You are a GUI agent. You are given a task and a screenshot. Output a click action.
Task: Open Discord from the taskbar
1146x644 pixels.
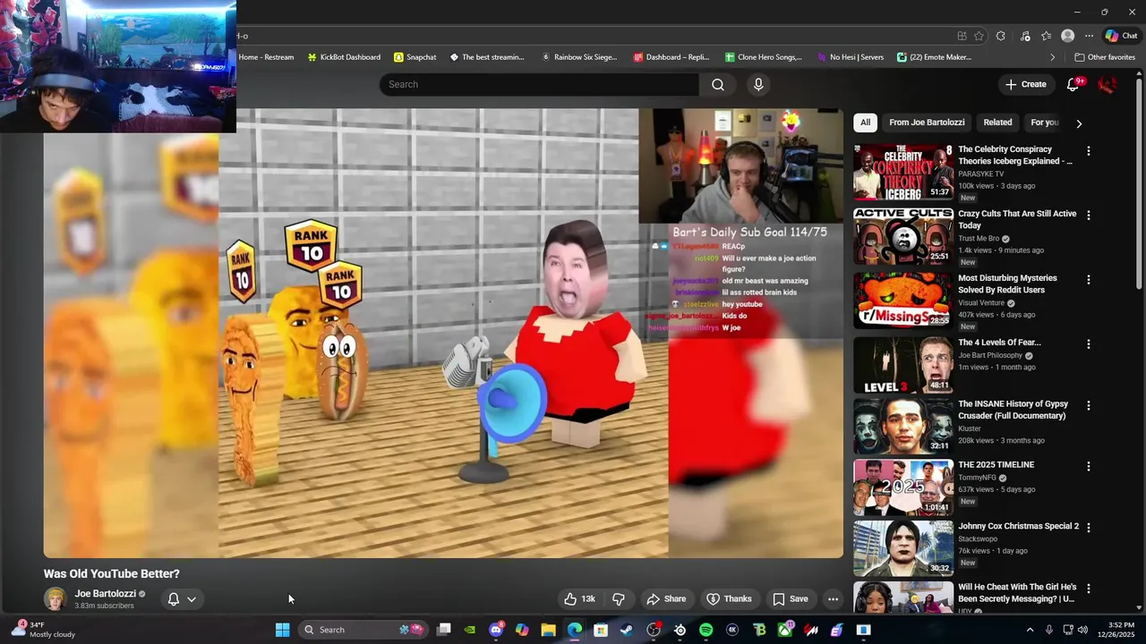pos(496,630)
